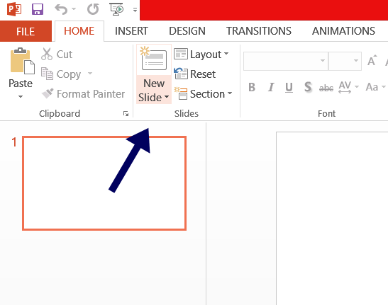Switch to the INSERT tab
The image size is (388, 305).
tap(131, 31)
